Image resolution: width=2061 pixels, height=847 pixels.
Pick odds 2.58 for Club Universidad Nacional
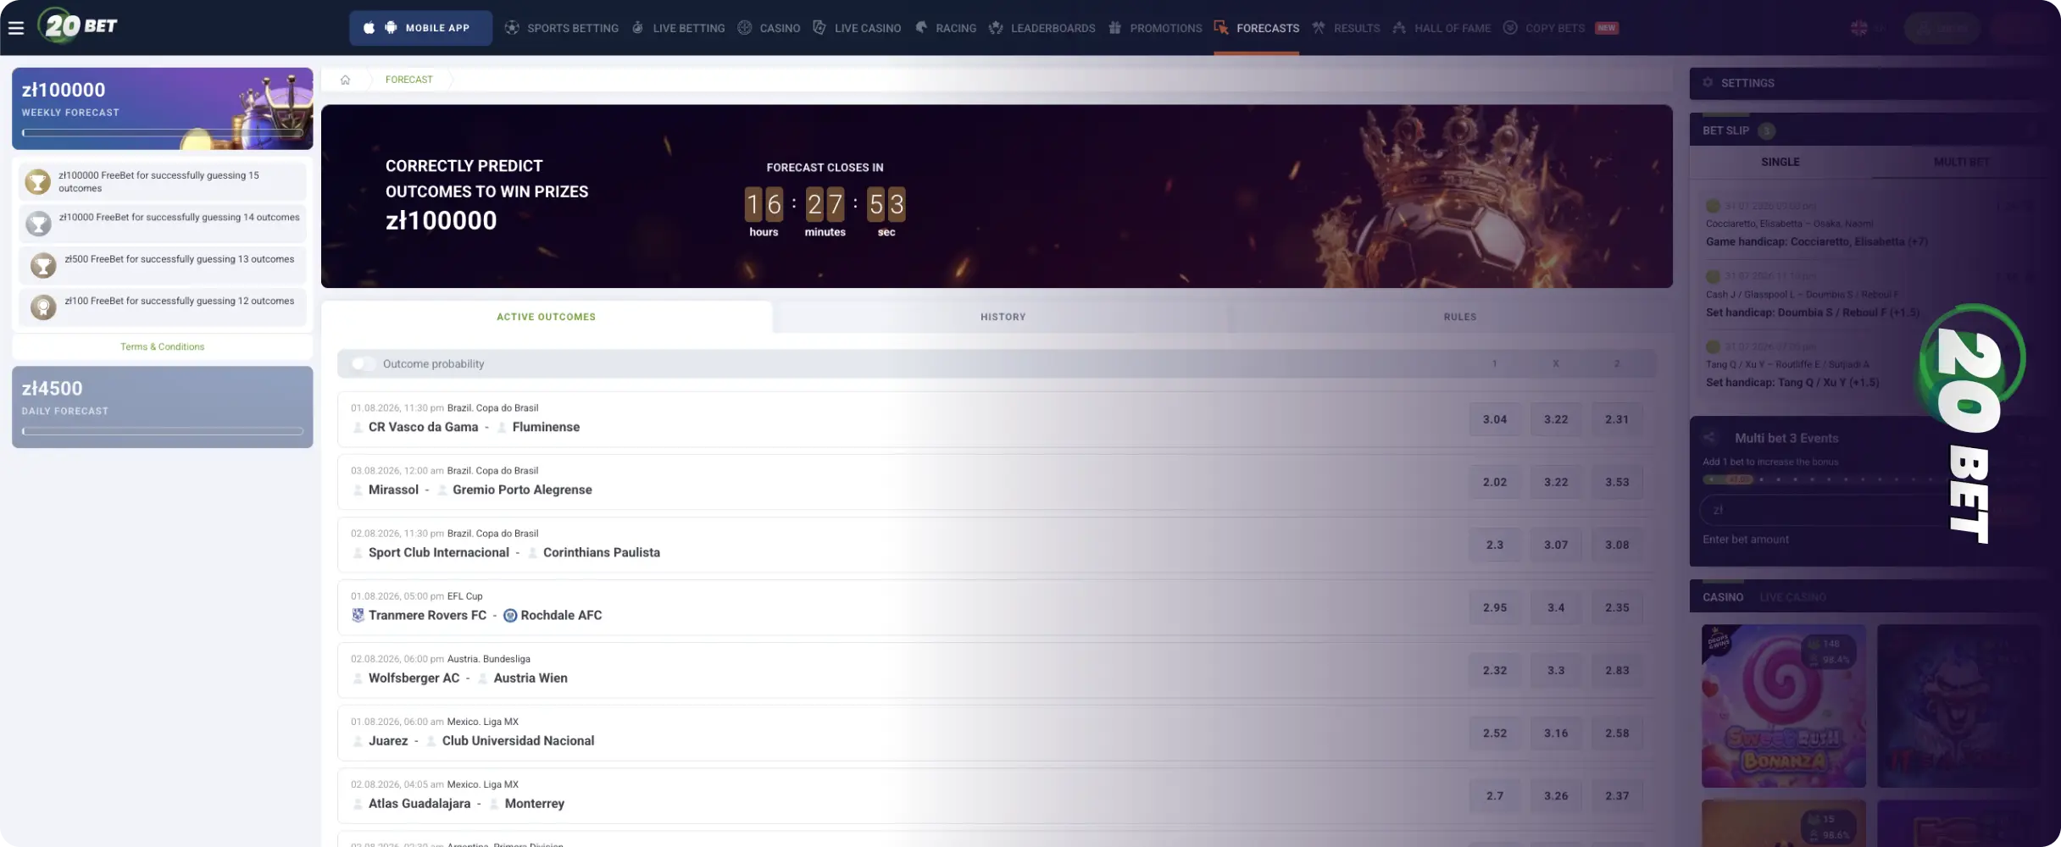click(1617, 733)
